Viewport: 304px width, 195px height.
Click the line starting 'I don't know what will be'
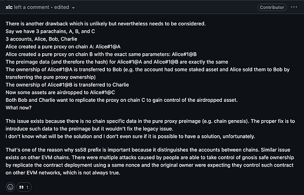(x=130, y=136)
